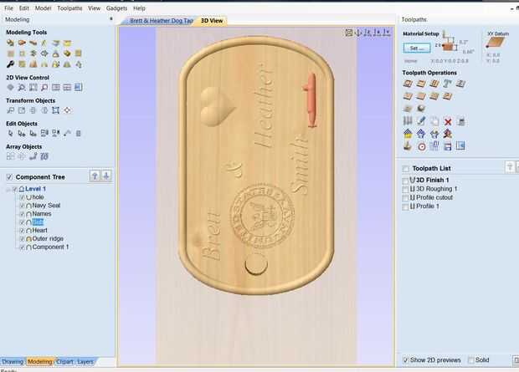The image size is (519, 372).
Task: Switch to the Layers tab
Action: 85,362
